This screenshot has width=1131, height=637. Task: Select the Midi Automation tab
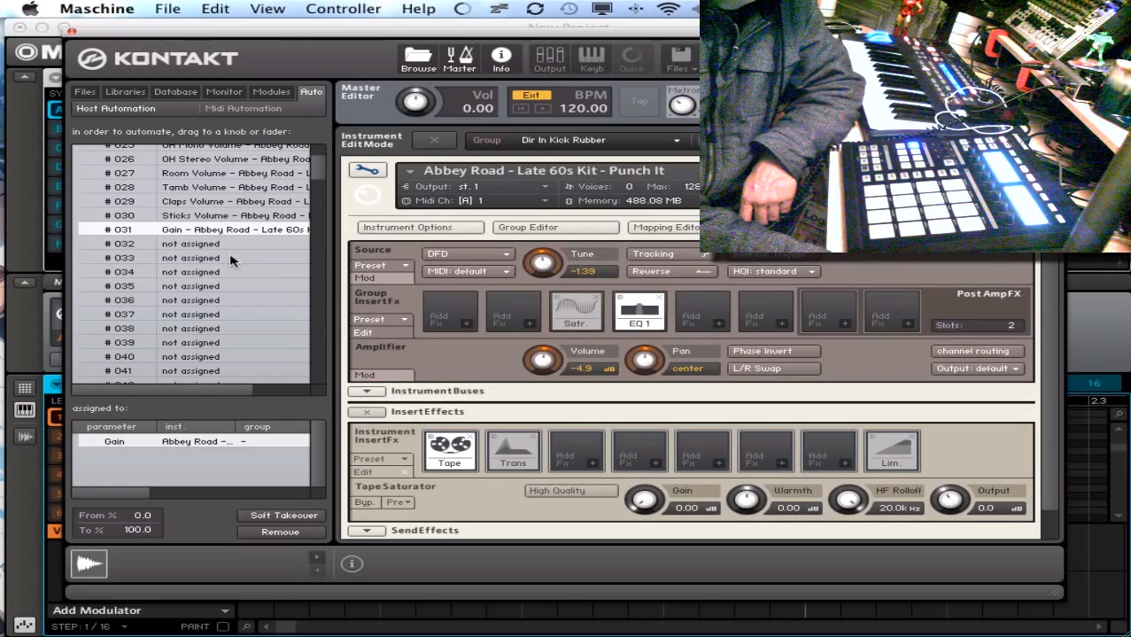point(244,108)
